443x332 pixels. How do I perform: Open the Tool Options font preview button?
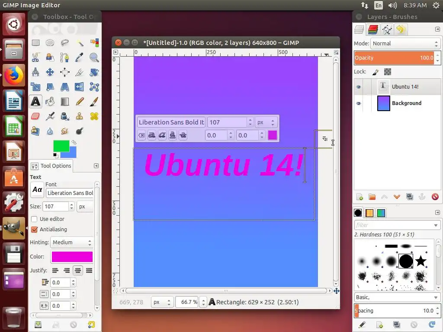[x=37, y=190]
